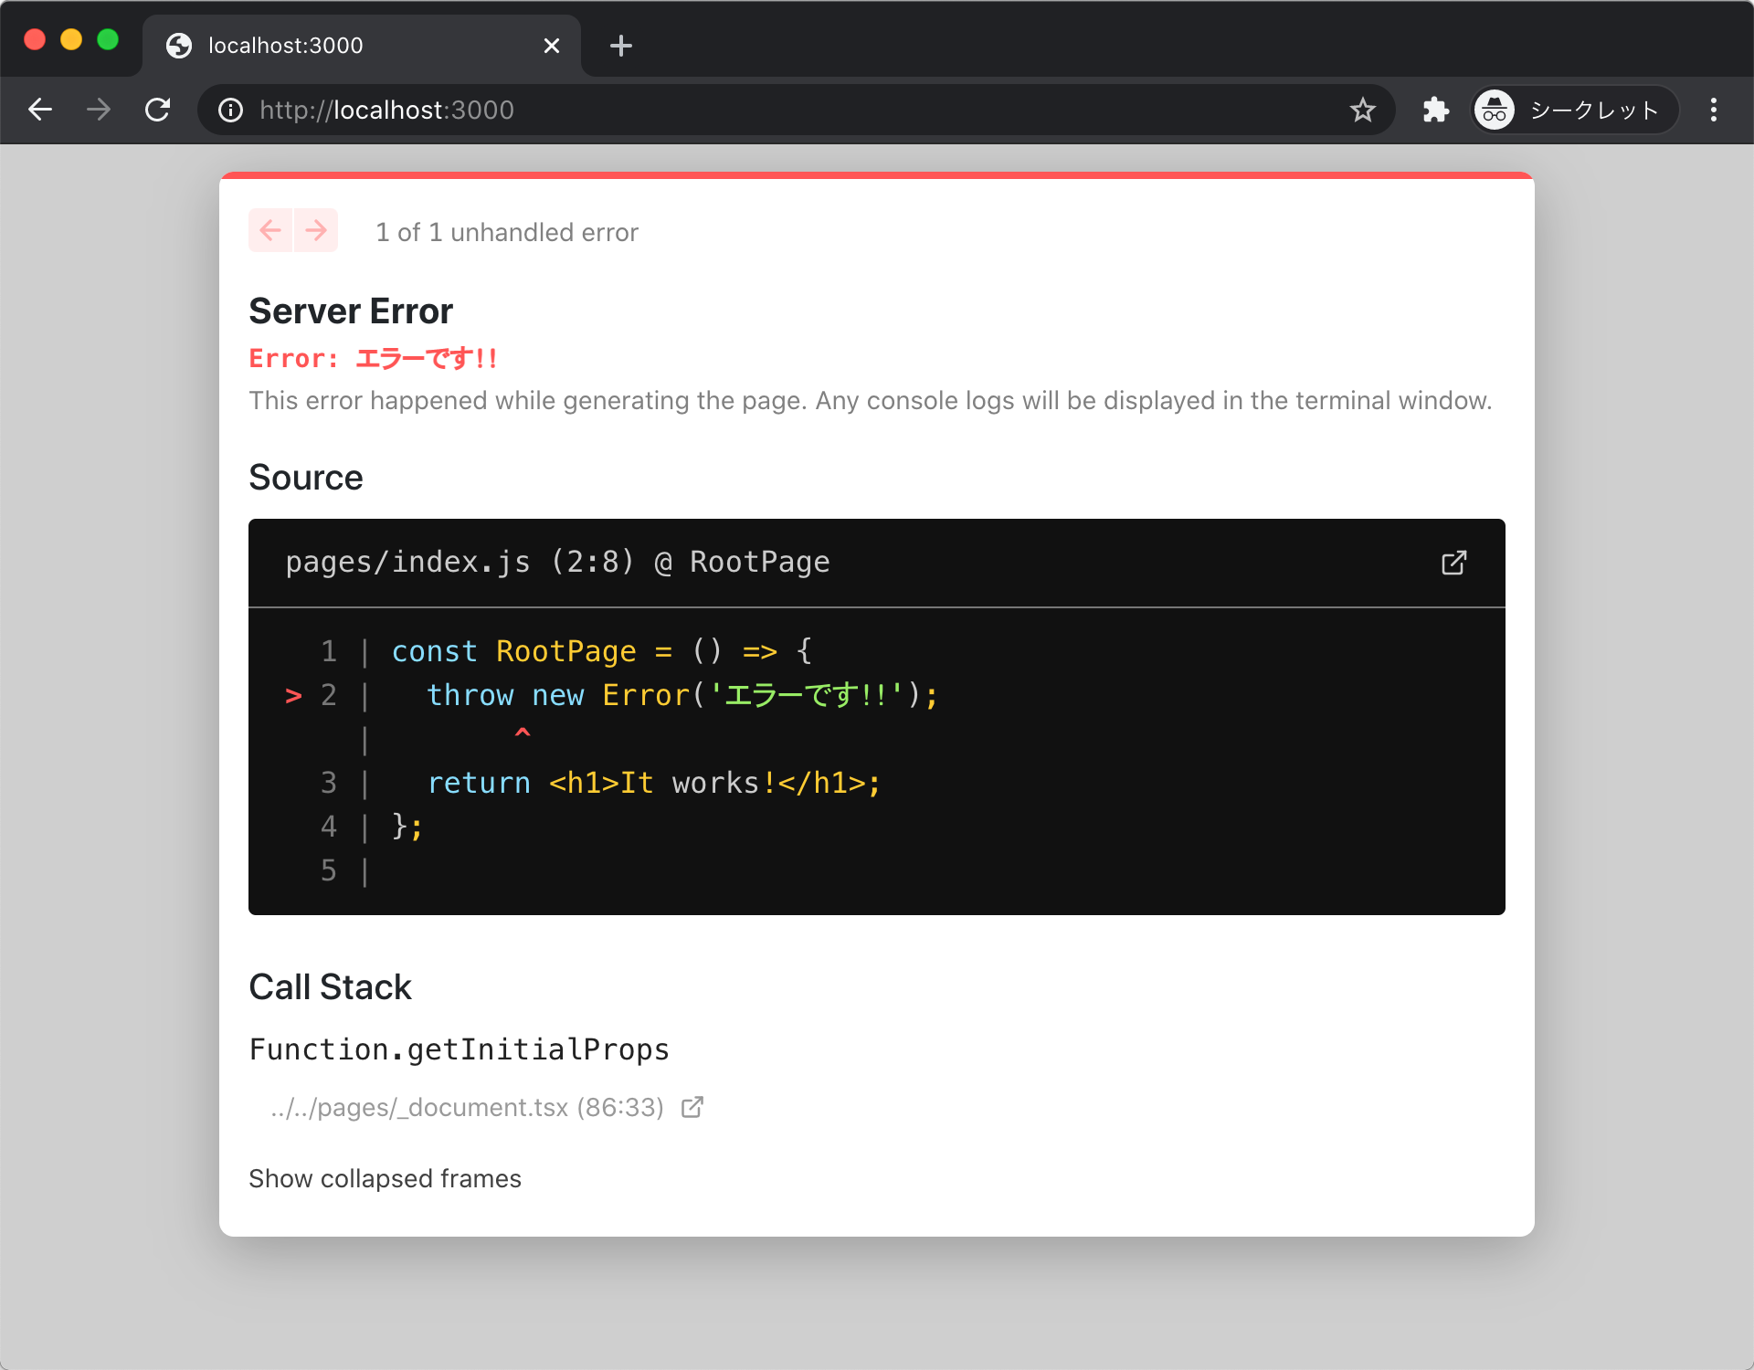Click the ../../pages/_document.tsx (86:33) link
This screenshot has width=1754, height=1370.
coord(467,1108)
